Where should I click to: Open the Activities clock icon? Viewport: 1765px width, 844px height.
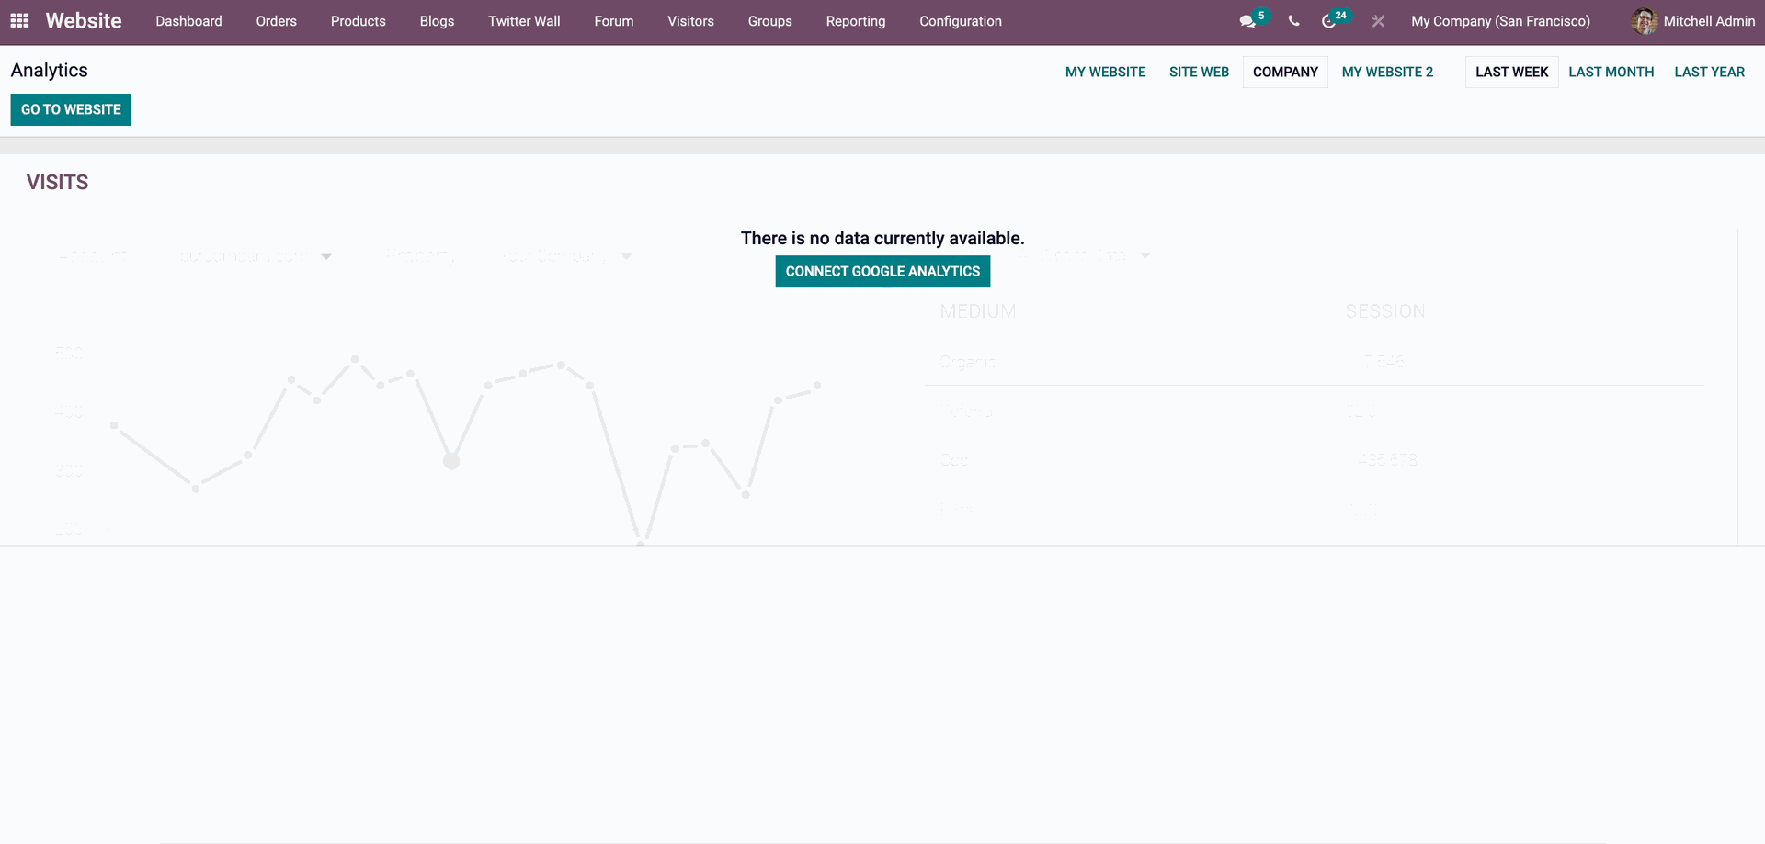tap(1333, 21)
